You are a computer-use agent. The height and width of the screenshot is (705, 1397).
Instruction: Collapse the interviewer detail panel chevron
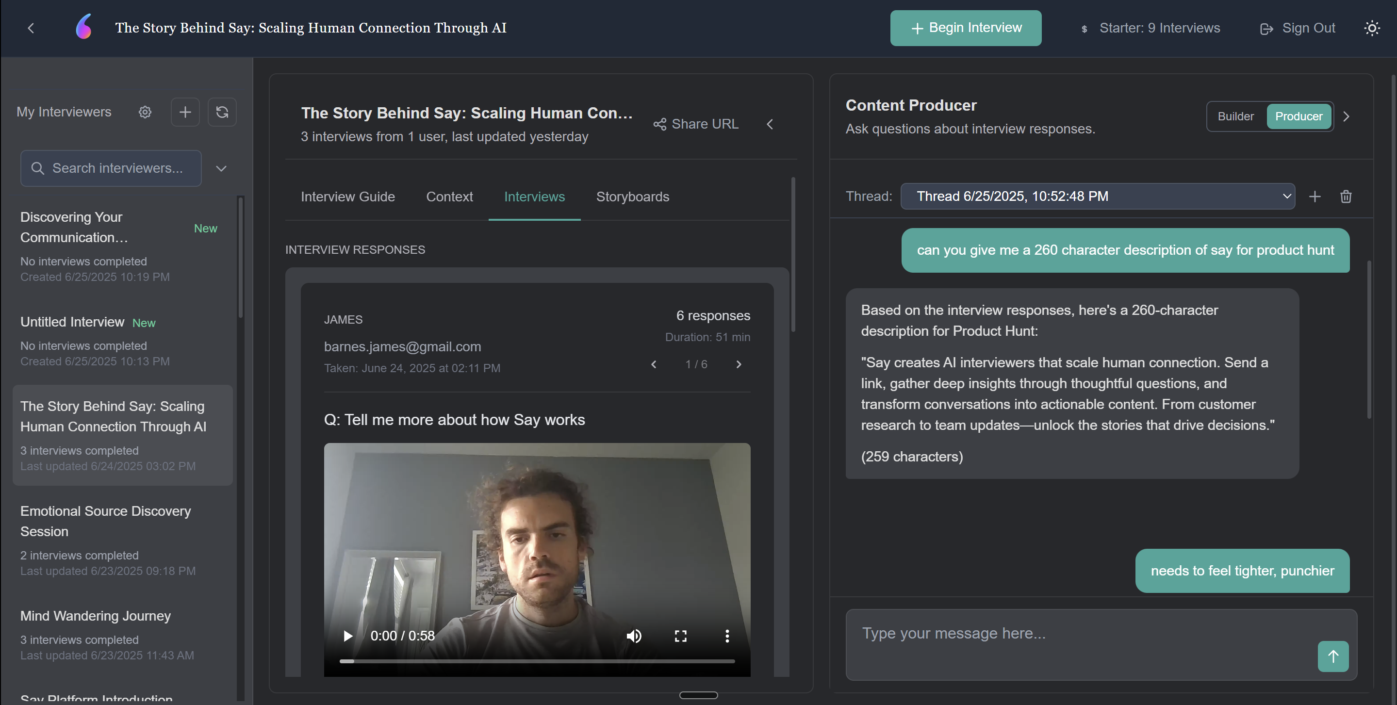[x=770, y=124]
